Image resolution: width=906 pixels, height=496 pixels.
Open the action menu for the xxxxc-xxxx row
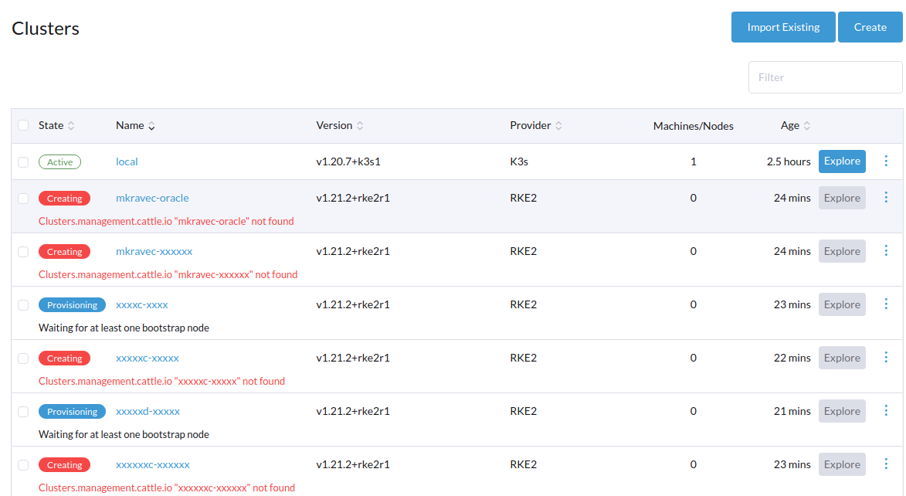click(x=886, y=304)
